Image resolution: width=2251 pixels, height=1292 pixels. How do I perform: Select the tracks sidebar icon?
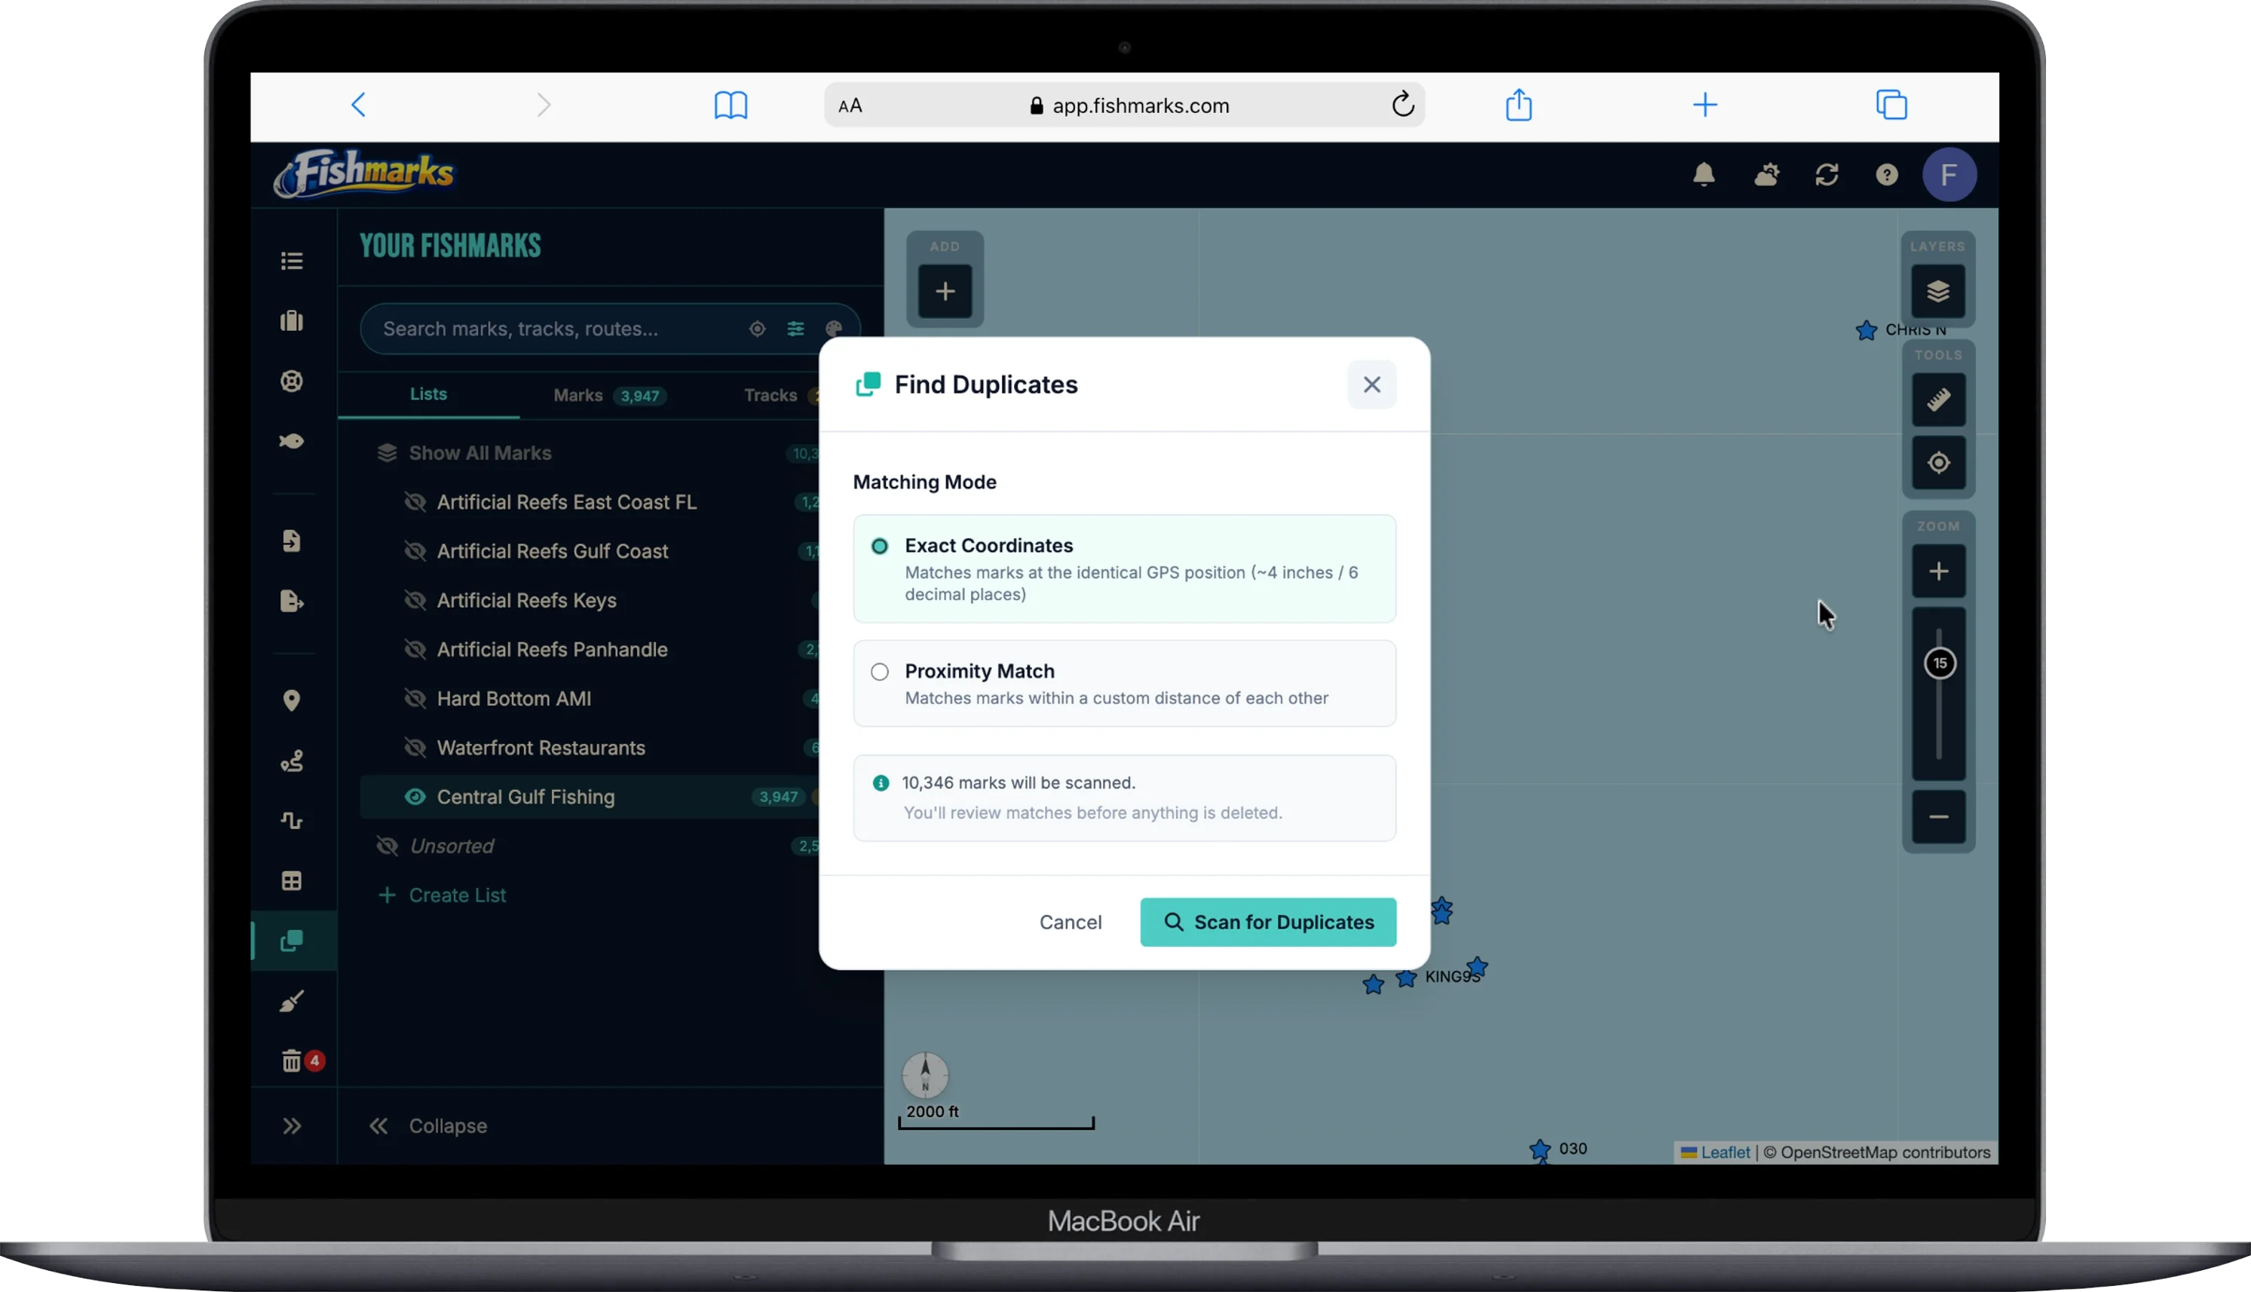(x=292, y=821)
